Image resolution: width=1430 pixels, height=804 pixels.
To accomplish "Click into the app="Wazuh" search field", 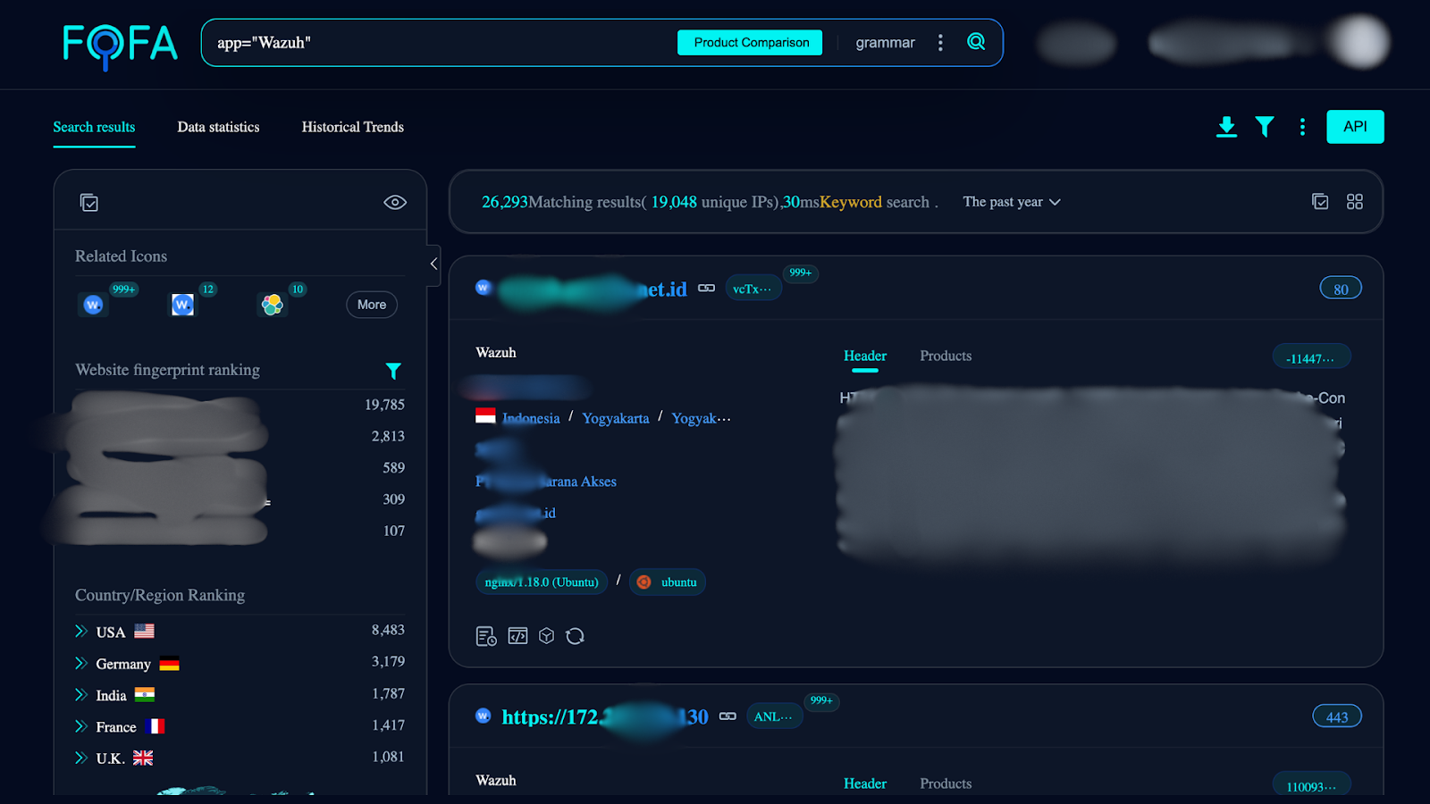I will [x=438, y=43].
